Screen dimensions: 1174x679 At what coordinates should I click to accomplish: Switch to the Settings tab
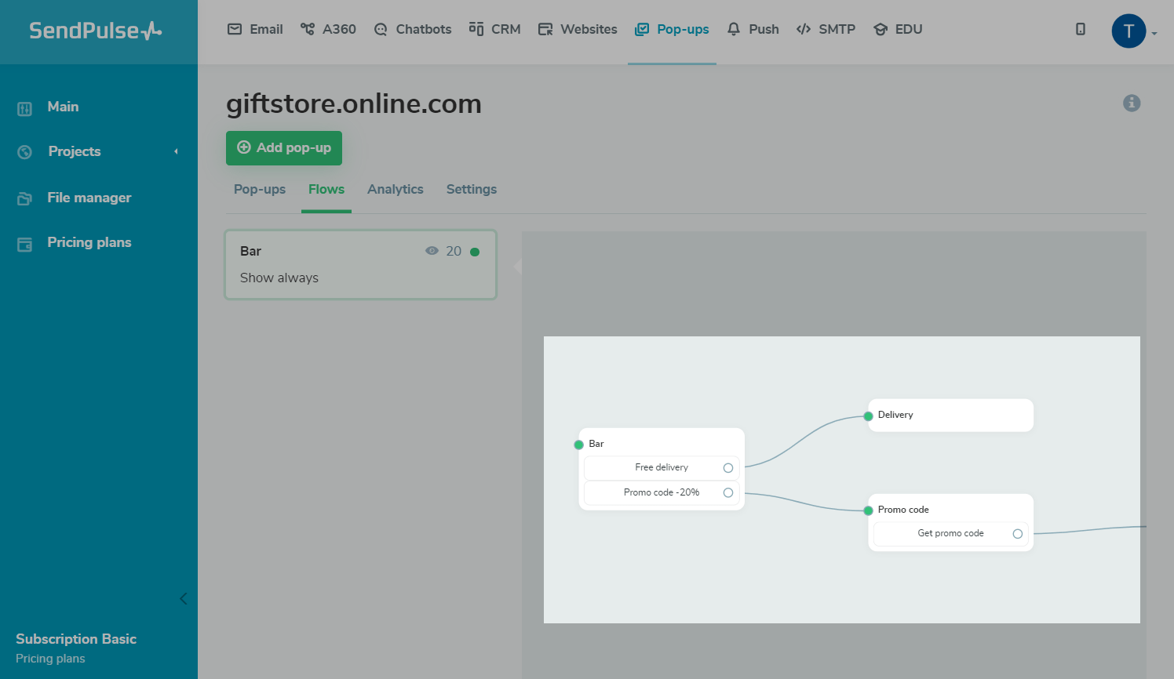point(471,189)
